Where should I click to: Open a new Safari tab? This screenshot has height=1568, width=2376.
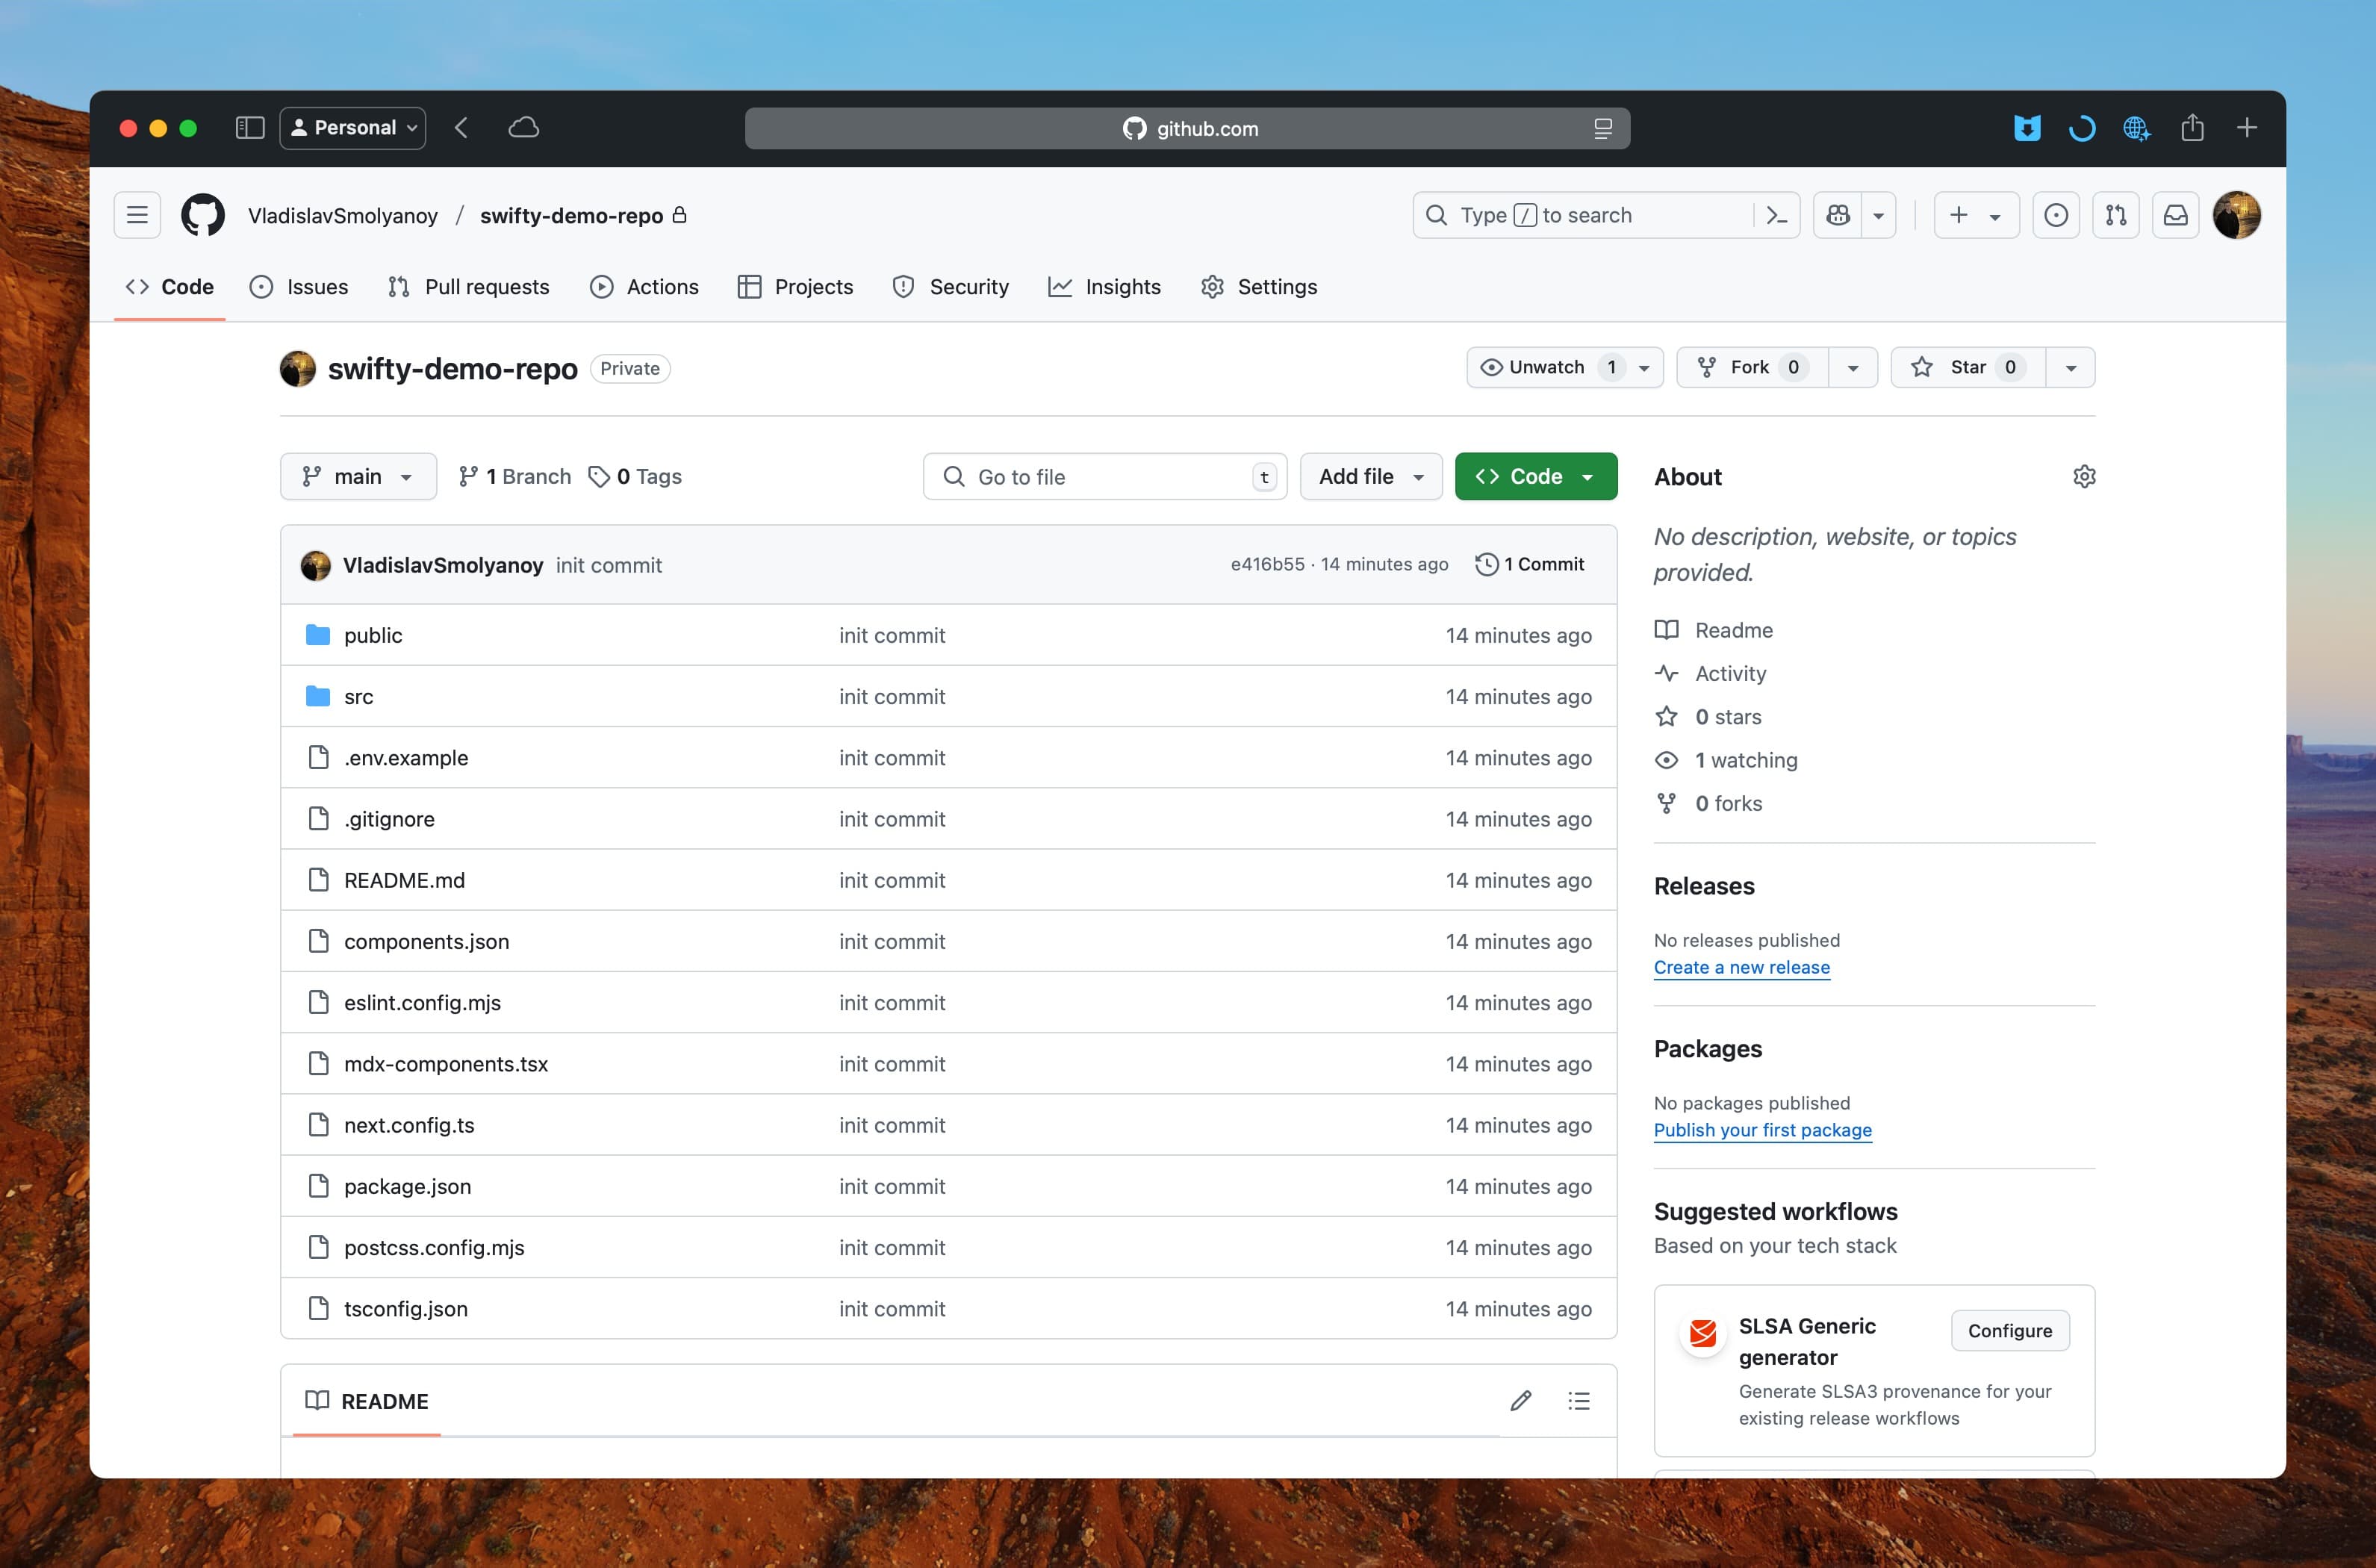[2247, 128]
